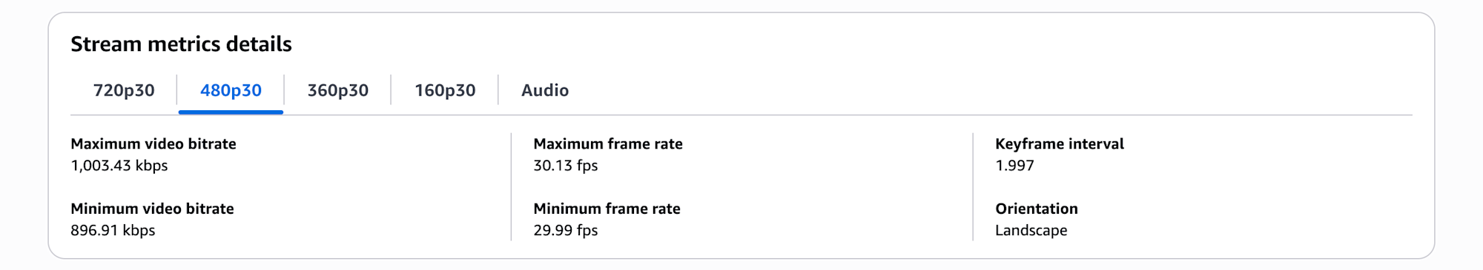
Task: View the Audio tab
Action: pyautogui.click(x=545, y=90)
